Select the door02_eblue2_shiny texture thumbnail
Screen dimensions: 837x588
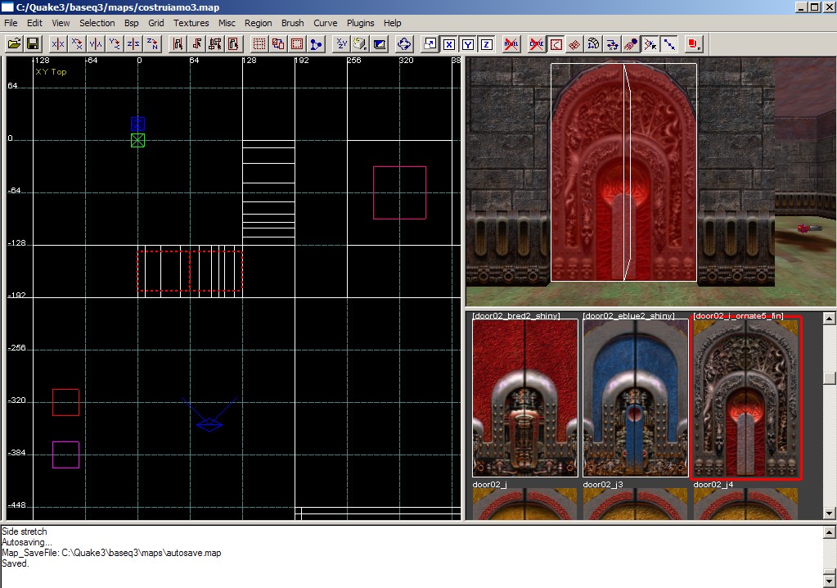coord(636,398)
